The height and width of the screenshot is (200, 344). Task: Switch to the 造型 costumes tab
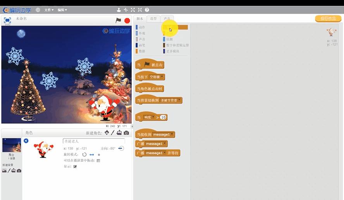click(x=153, y=19)
